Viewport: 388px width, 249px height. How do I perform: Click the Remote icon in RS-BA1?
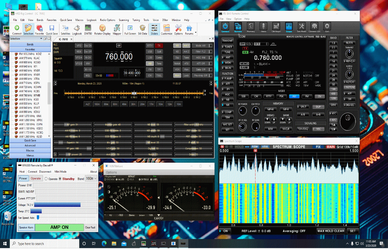coord(238,27)
